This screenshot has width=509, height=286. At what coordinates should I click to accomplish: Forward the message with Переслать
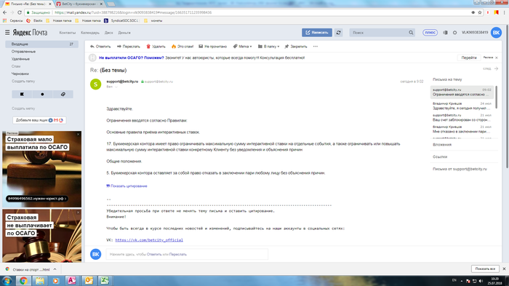tap(128, 47)
